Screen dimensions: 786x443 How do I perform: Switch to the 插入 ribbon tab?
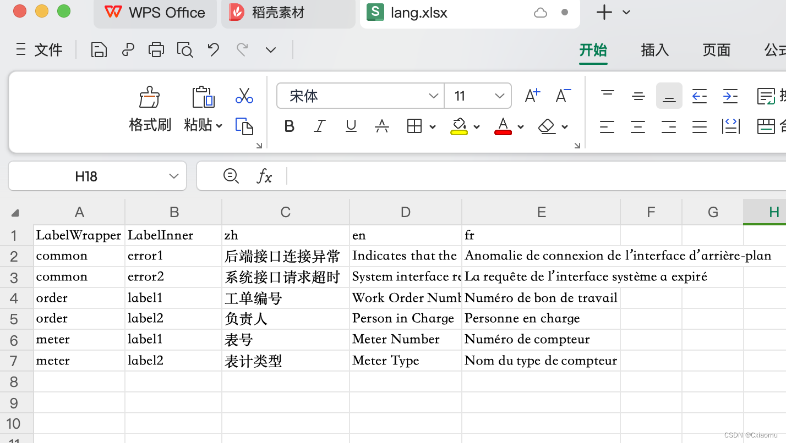(x=654, y=50)
